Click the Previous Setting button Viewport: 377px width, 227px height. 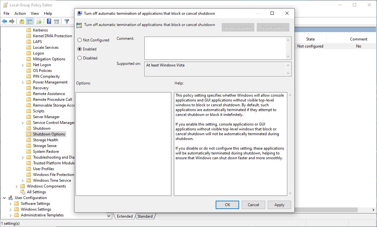pos(238,27)
